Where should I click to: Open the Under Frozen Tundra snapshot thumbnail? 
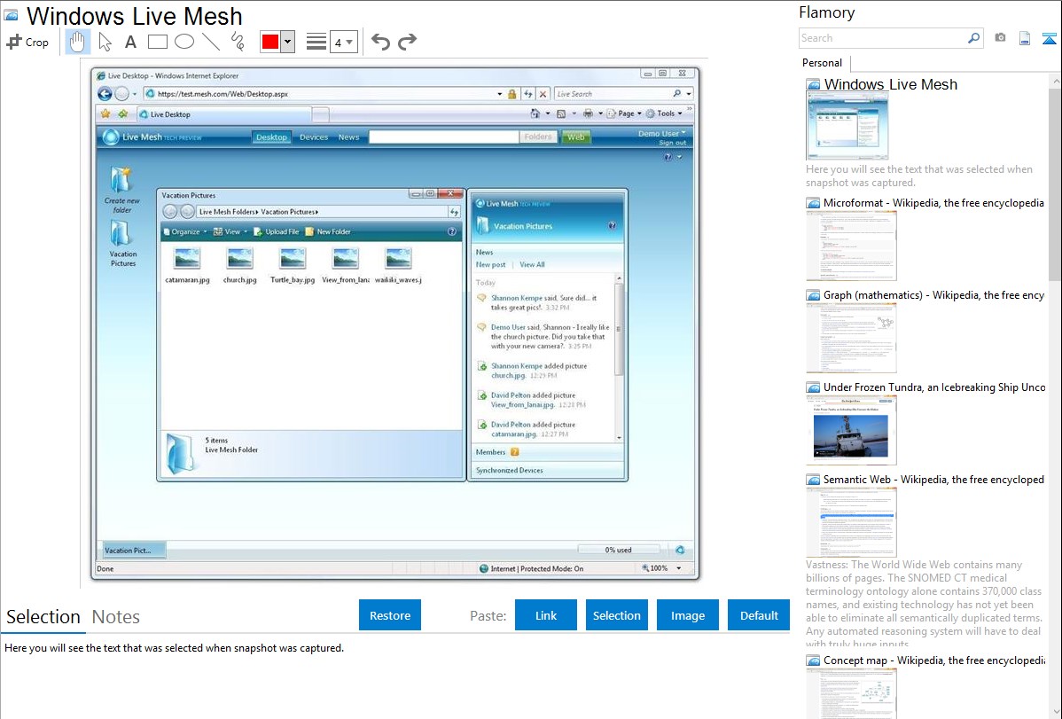(x=851, y=430)
